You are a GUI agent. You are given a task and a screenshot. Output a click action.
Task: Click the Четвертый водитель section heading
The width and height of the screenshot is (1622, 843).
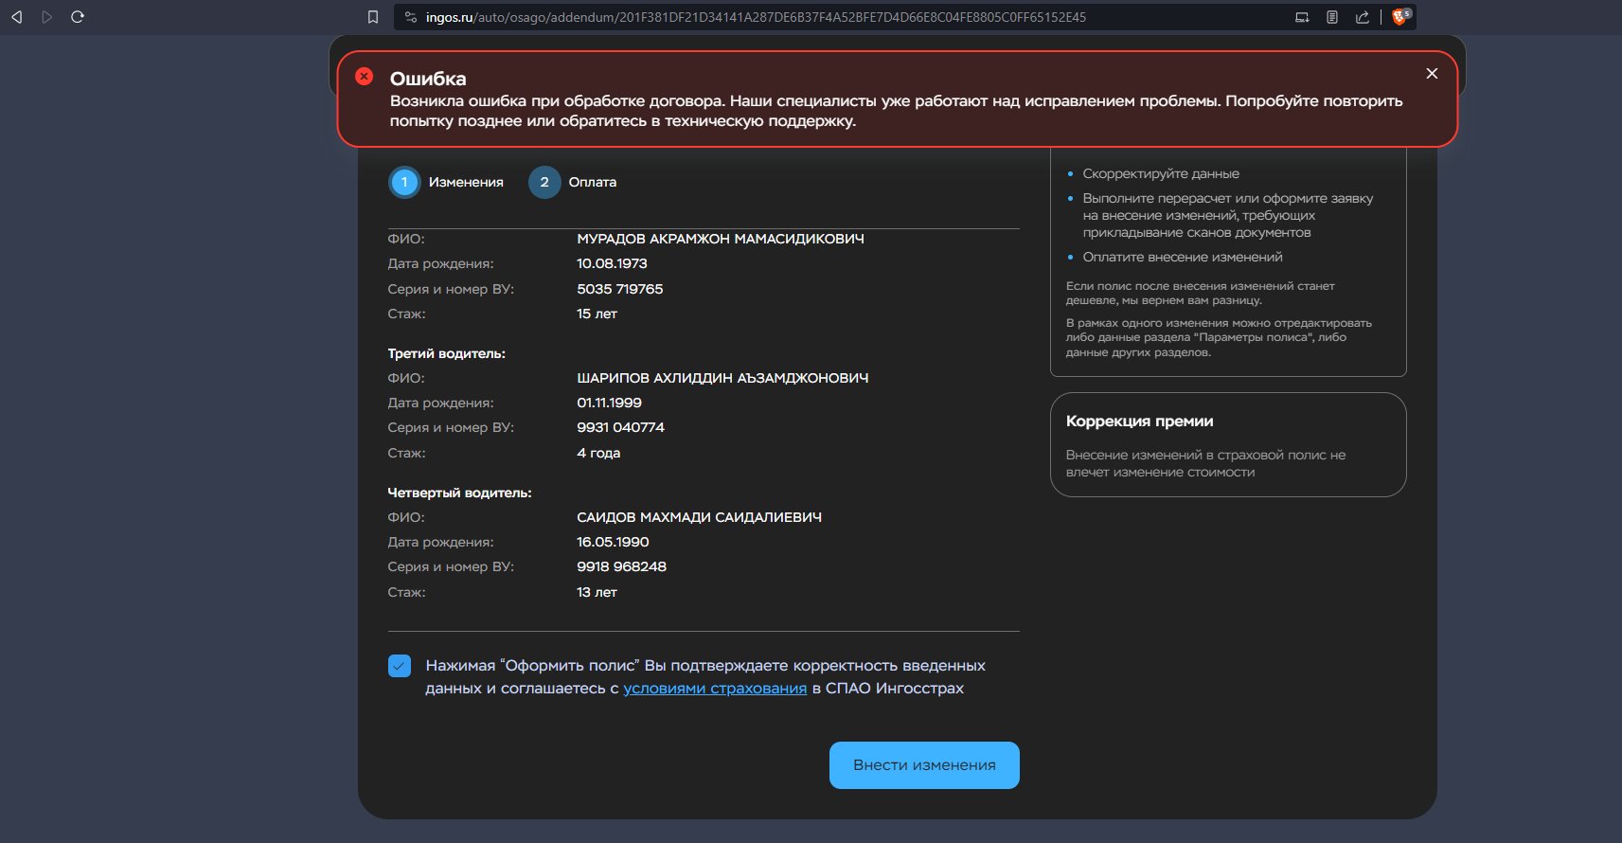tap(459, 493)
